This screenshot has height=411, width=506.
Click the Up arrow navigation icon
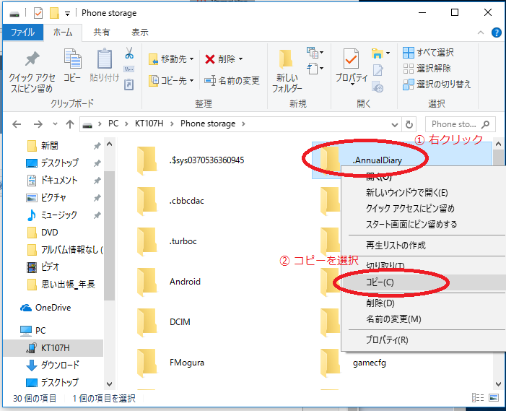[70, 124]
